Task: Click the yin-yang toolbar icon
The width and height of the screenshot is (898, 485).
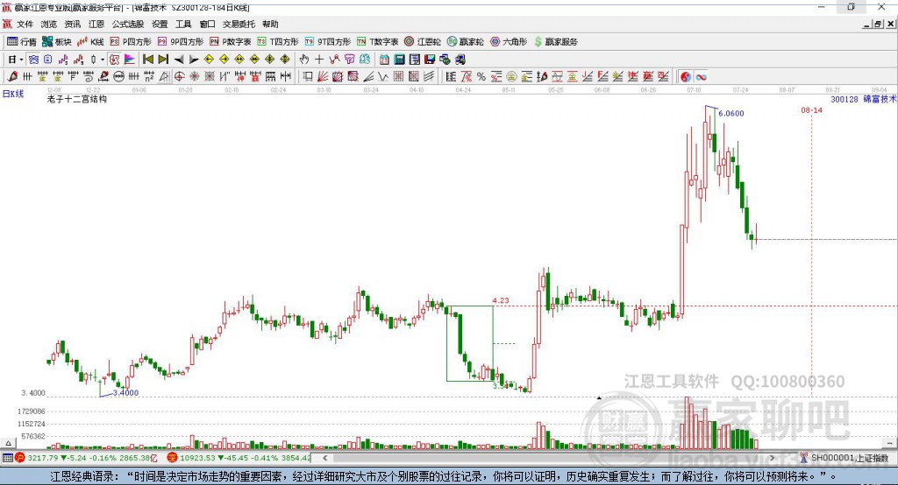Action: [686, 77]
